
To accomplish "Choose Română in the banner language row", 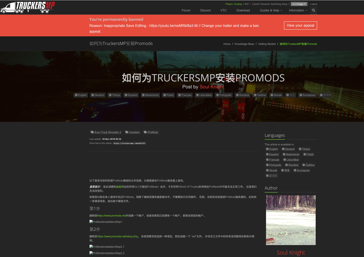I will (242, 95).
